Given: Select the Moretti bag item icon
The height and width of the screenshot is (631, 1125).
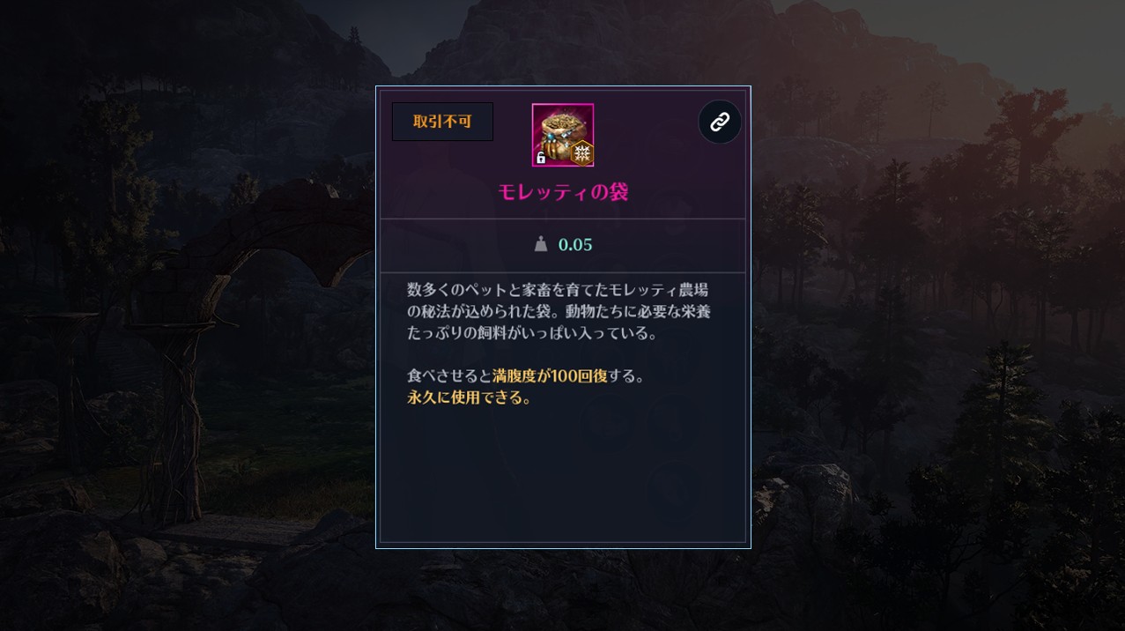Looking at the screenshot, I should pos(563,135).
